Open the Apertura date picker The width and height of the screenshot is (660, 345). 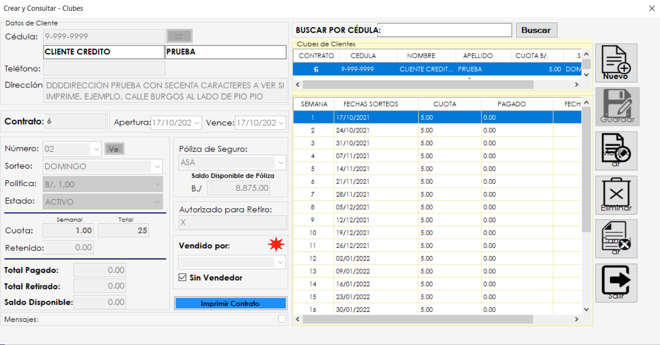[x=197, y=123]
